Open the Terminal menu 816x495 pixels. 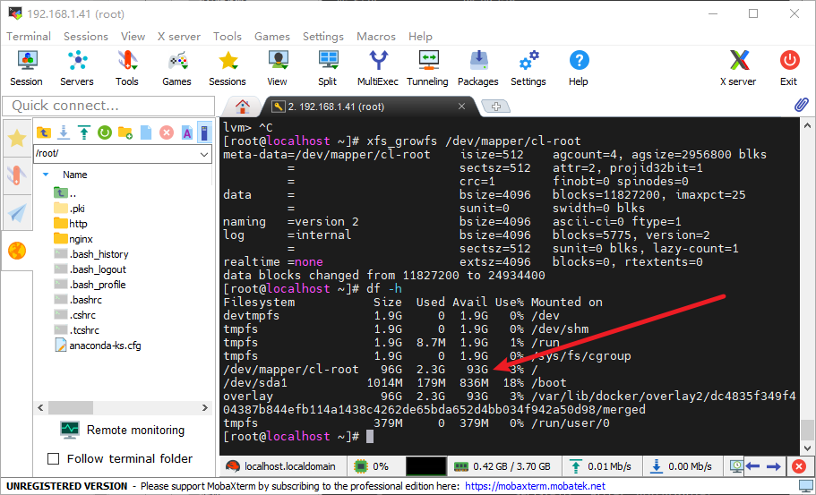coord(29,37)
